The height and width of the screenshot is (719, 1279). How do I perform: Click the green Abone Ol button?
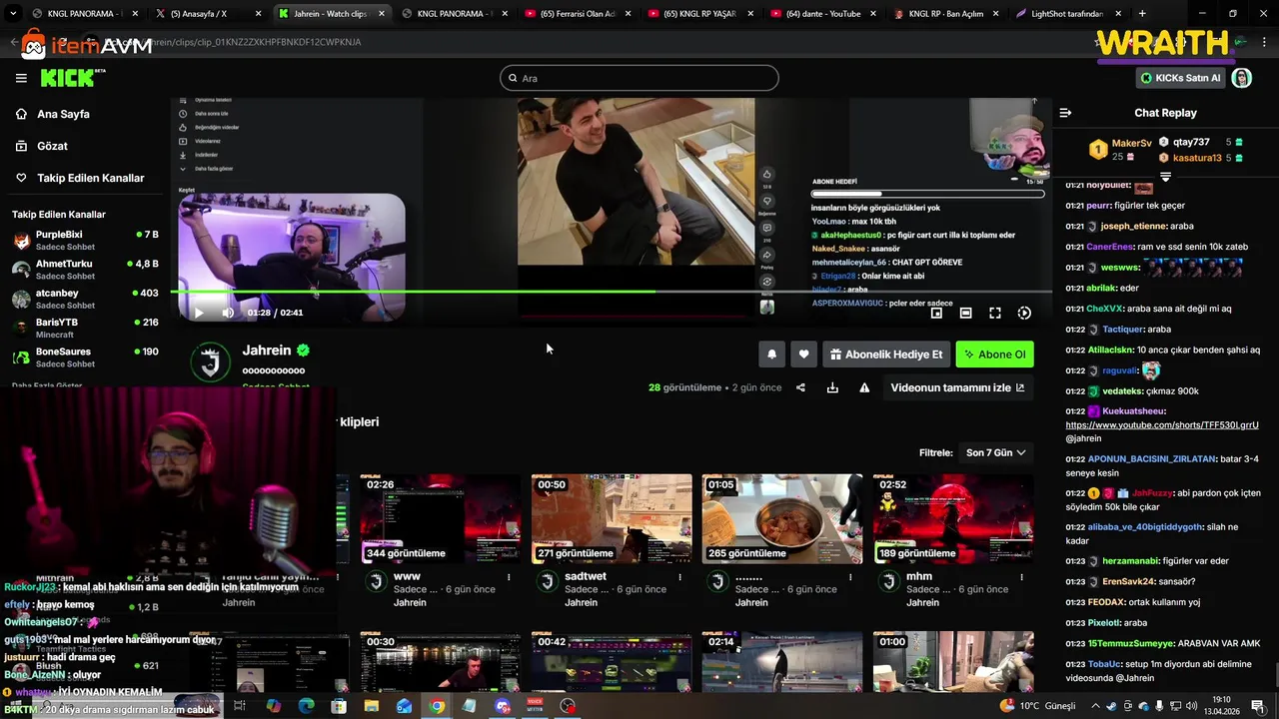(x=994, y=355)
